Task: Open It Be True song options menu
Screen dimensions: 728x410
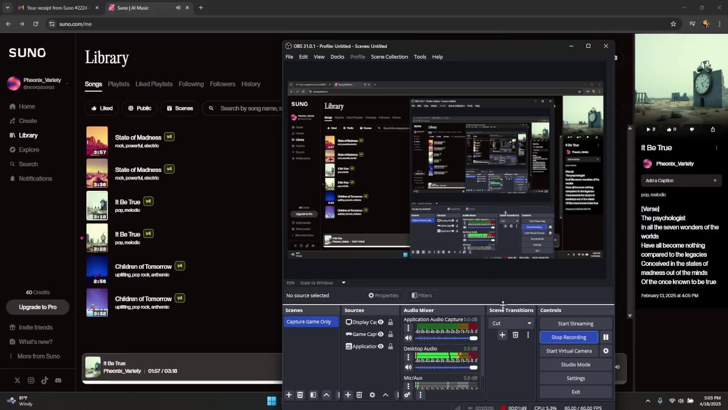Action: (716, 148)
